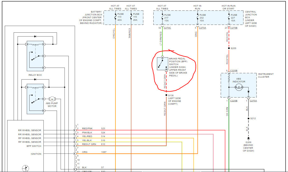Click the S212 splice dot

(x=249, y=119)
